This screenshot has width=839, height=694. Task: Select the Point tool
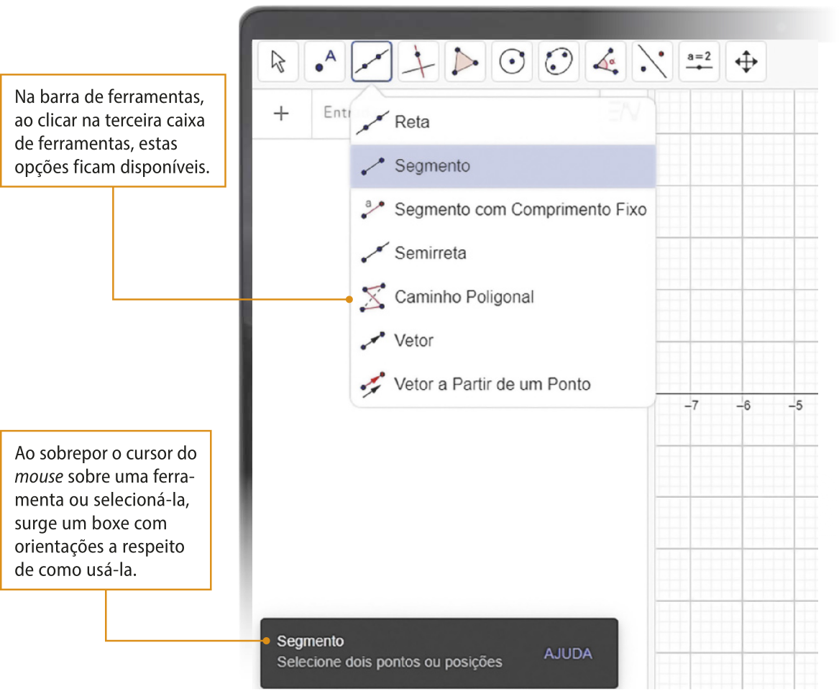click(x=325, y=62)
